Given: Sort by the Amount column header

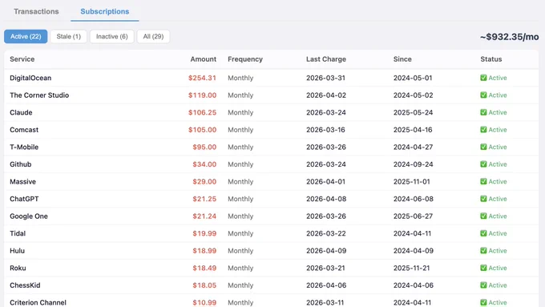Looking at the screenshot, I should [204, 59].
